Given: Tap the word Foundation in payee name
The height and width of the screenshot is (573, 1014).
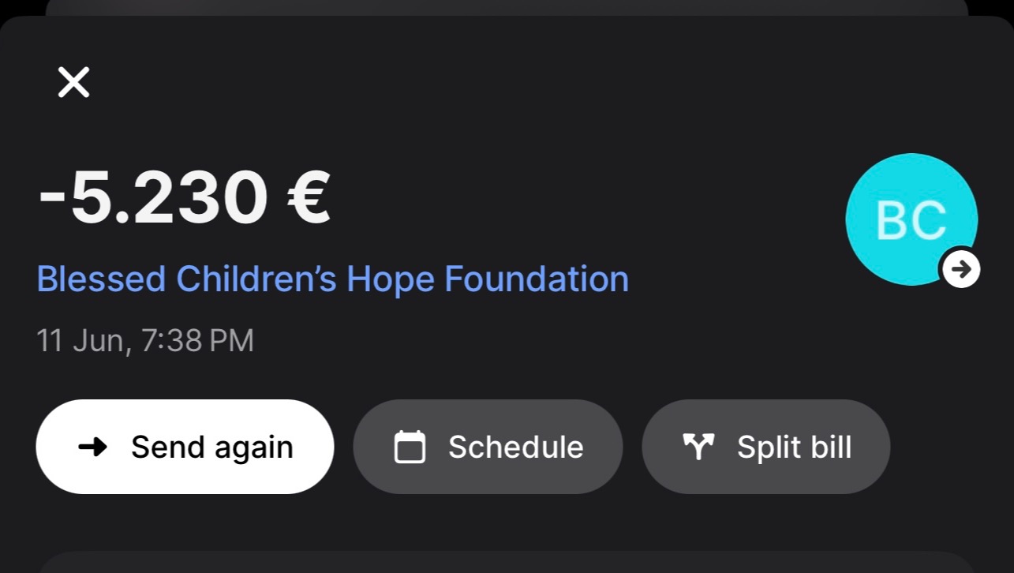Looking at the screenshot, I should click(x=537, y=279).
